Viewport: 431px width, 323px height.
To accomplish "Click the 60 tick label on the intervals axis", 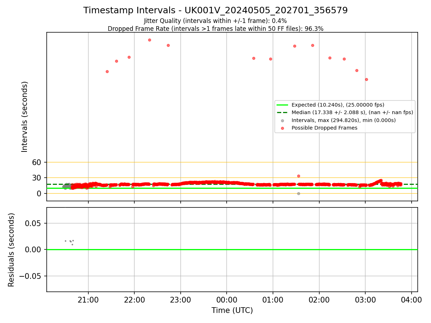I will 37,162.
